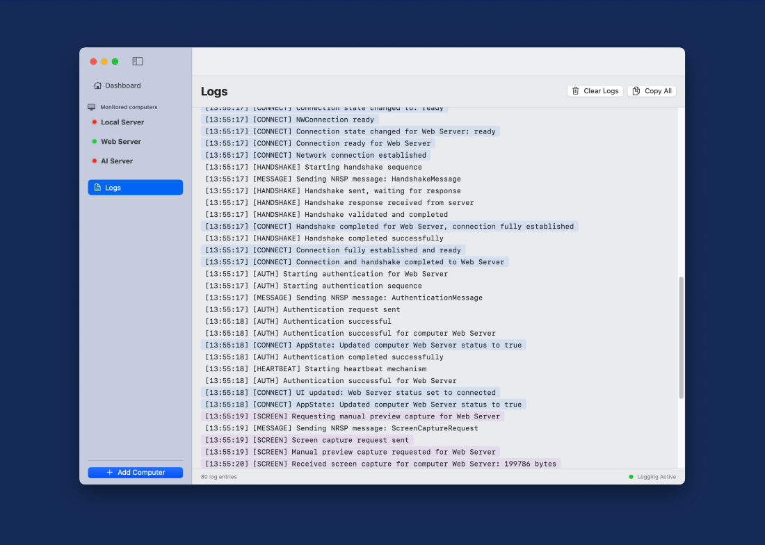Select log 'Connection state changed for Web Server: ready'
This screenshot has width=765, height=545.
(x=351, y=131)
